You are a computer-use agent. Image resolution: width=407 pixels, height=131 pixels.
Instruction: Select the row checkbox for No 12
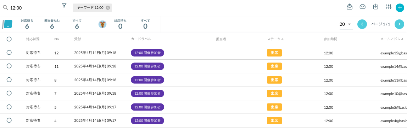[x=9, y=53]
